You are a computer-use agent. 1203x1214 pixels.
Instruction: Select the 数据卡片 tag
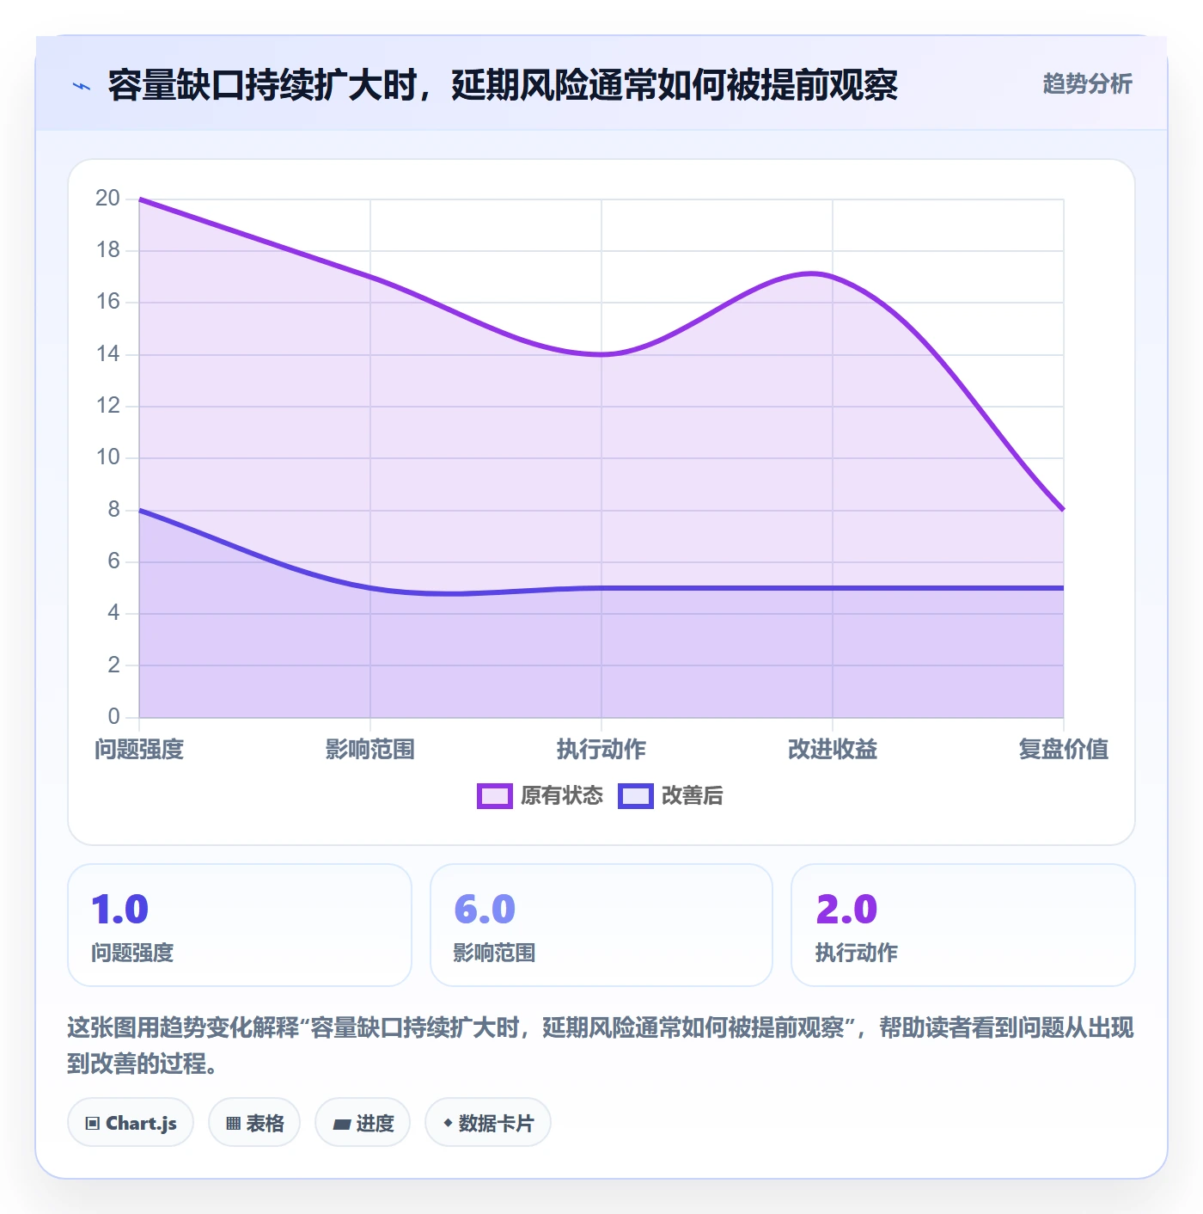tap(488, 1123)
